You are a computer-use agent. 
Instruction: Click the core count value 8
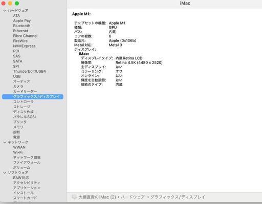[x=110, y=36]
